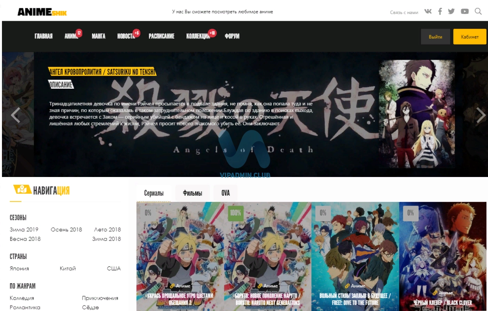Follow the Связь с нами link
488x311 pixels.
[x=404, y=13]
